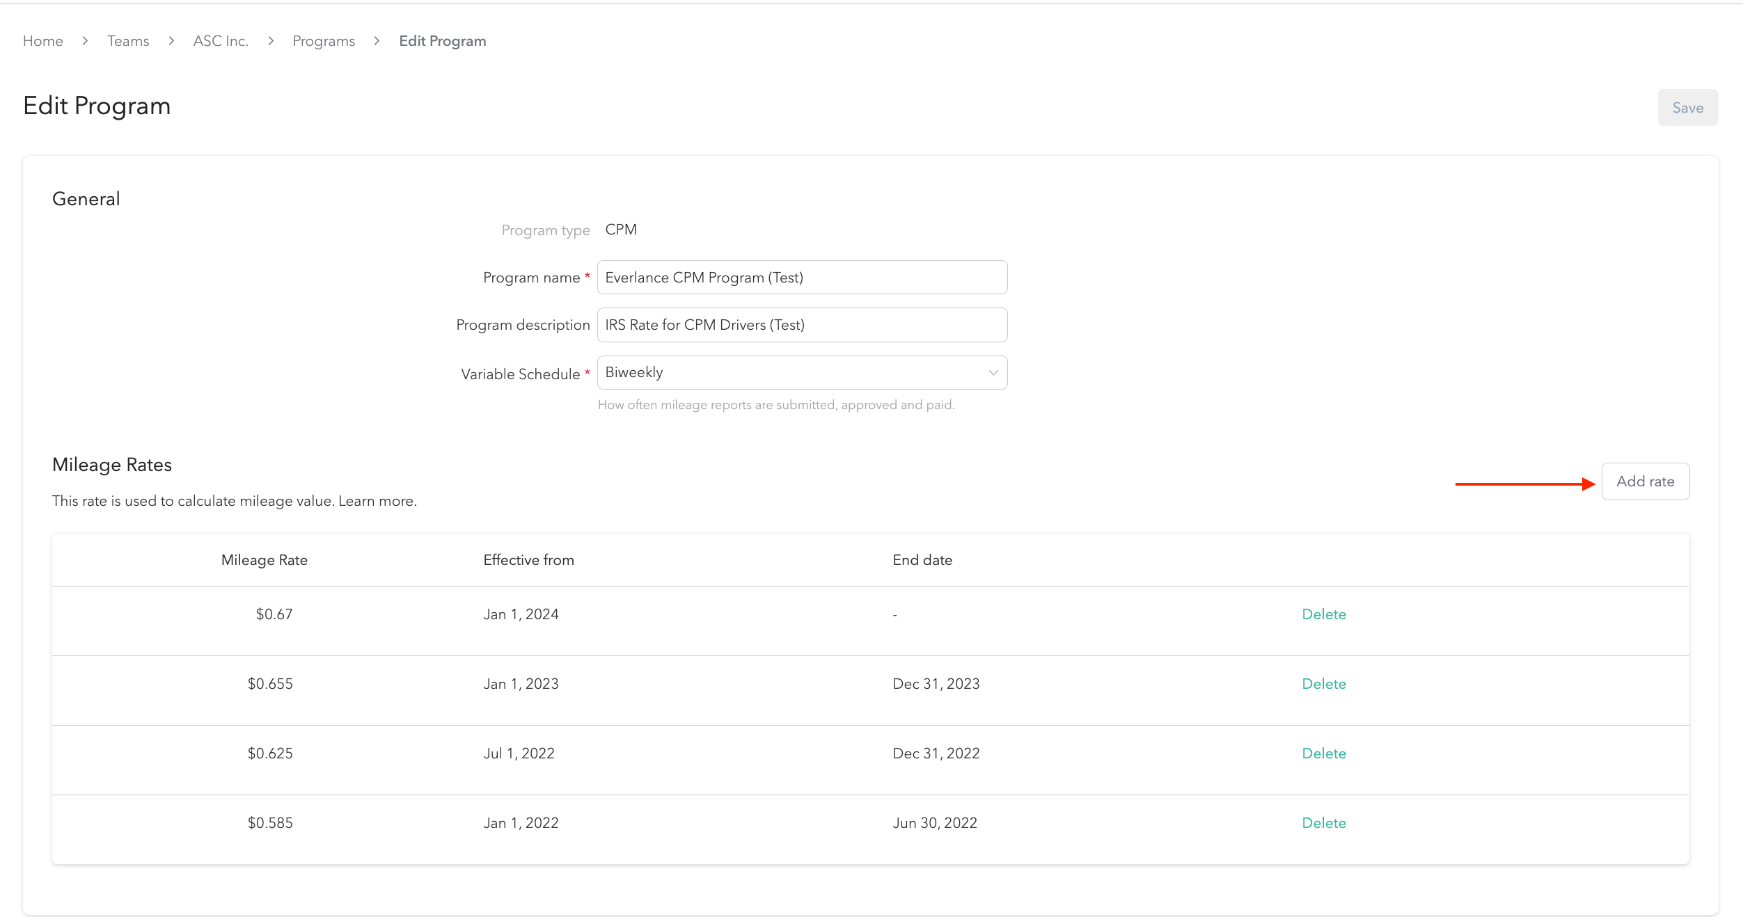Go back to Programs breadcrumb
The image size is (1743, 917).
click(324, 41)
